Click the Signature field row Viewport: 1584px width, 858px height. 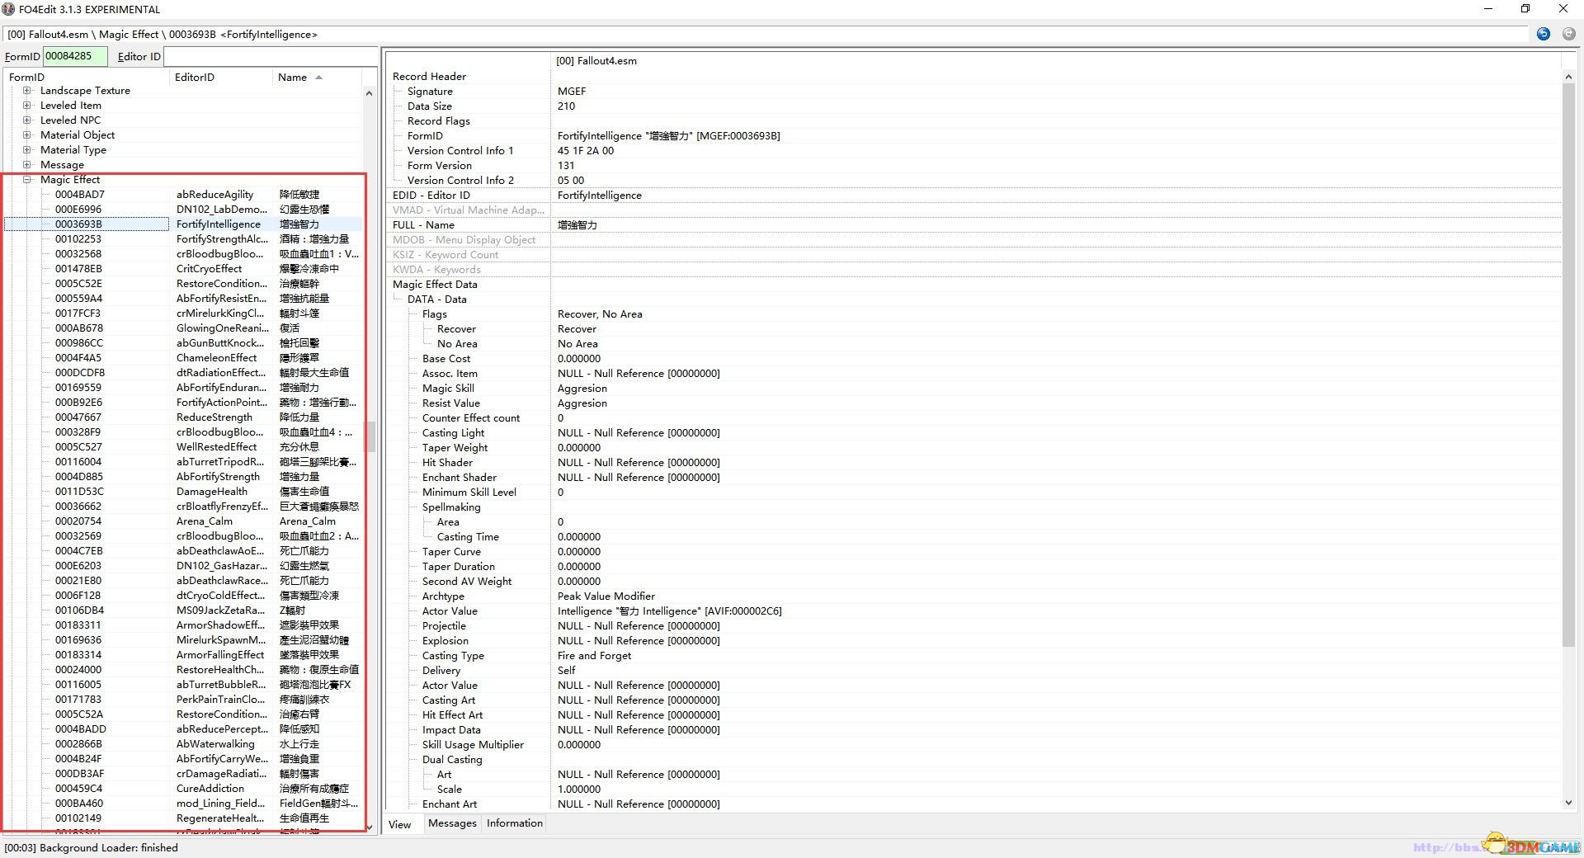973,92
